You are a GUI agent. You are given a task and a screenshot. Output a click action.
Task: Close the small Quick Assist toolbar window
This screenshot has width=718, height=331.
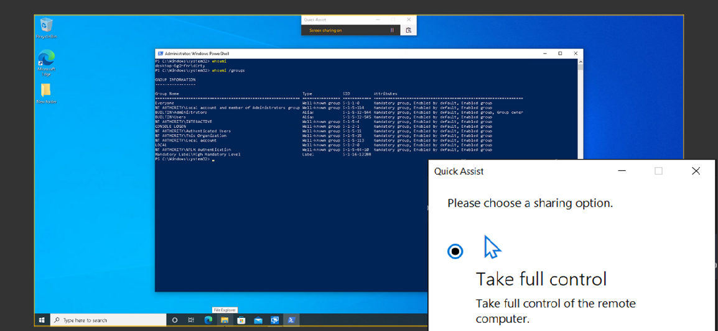click(409, 20)
